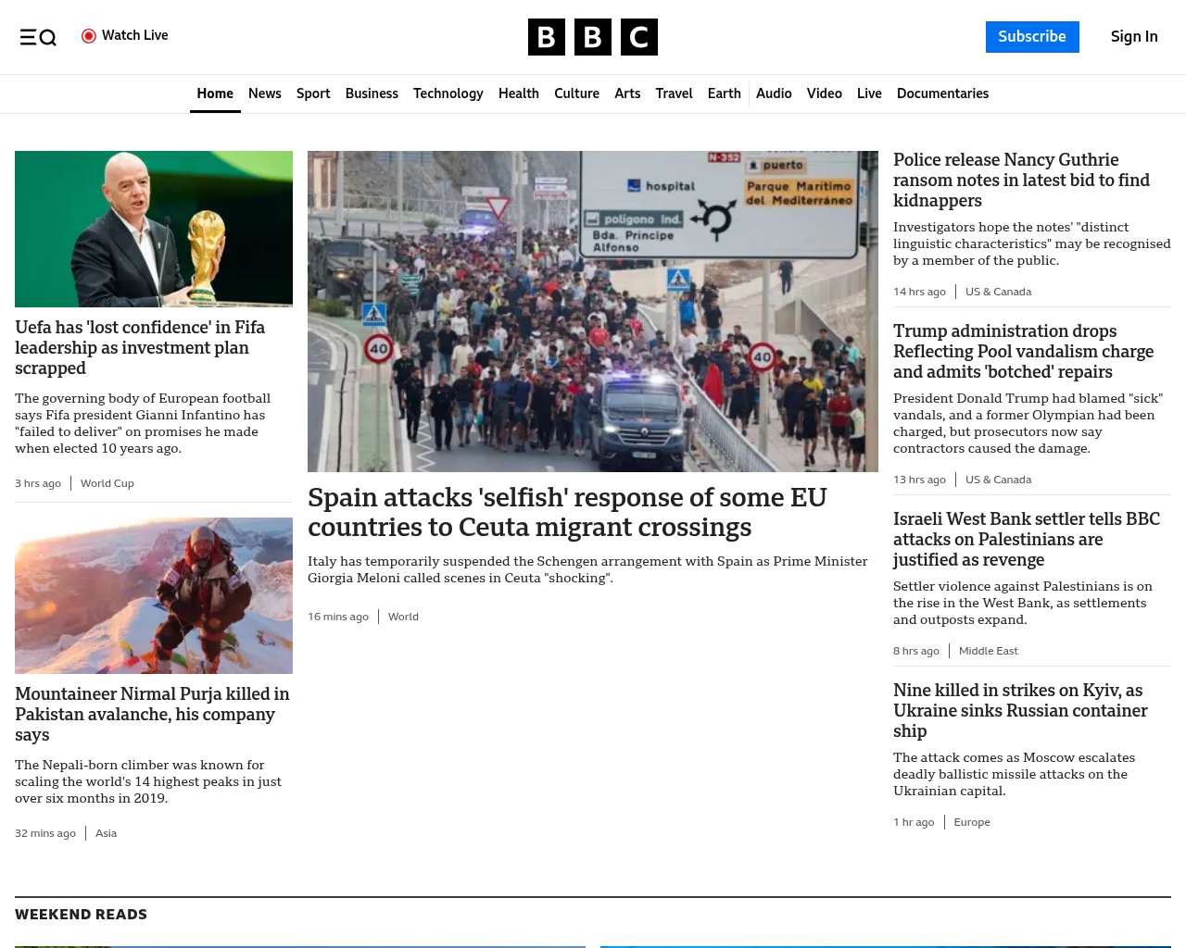This screenshot has width=1186, height=948.
Task: Read Reflecting Pool vandalism charge headline
Action: (x=1023, y=351)
